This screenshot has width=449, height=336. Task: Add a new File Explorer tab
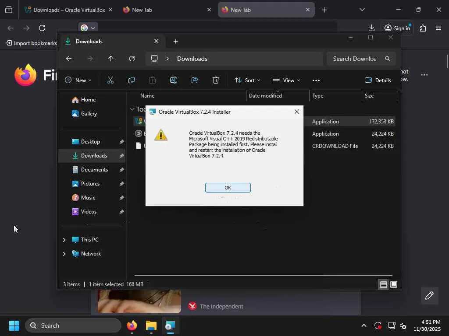[x=176, y=42]
